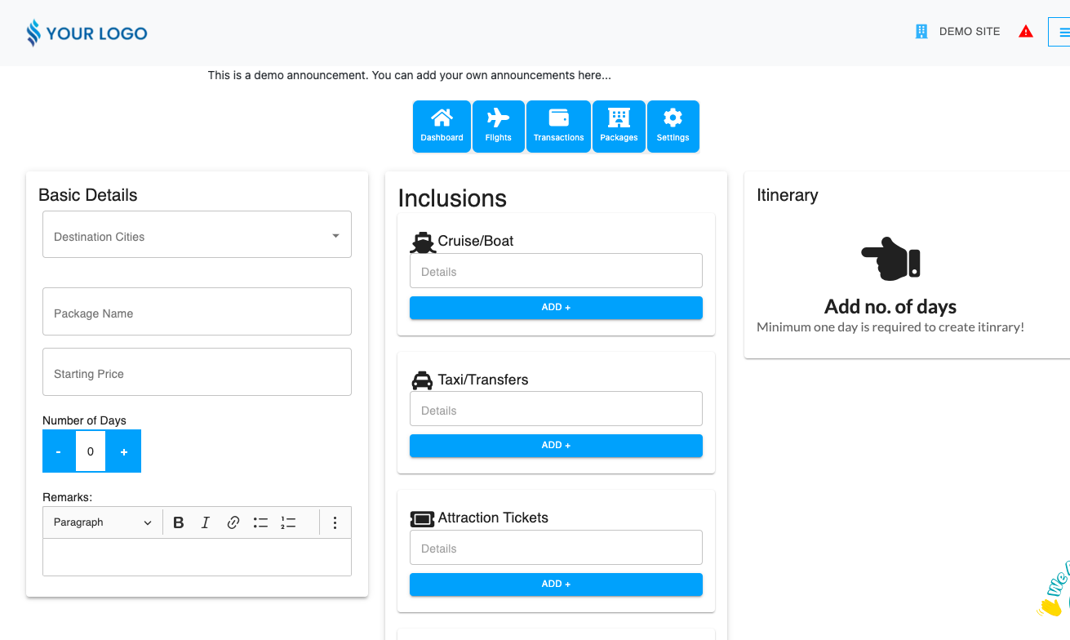Click ADD + under Cruise/Boat
The image size is (1070, 640).
(556, 308)
